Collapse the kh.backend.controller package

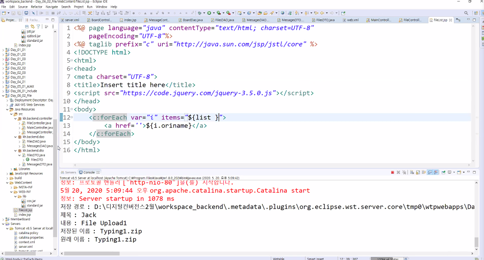pos(15,118)
